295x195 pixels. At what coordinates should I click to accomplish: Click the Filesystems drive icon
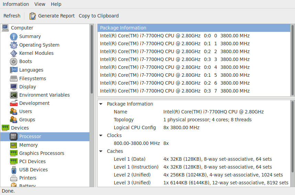(x=13, y=78)
